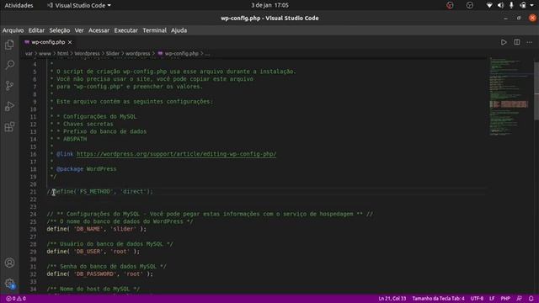Image resolution: width=539 pixels, height=303 pixels.
Task: Click the Atividades overview button
Action: (19, 6)
